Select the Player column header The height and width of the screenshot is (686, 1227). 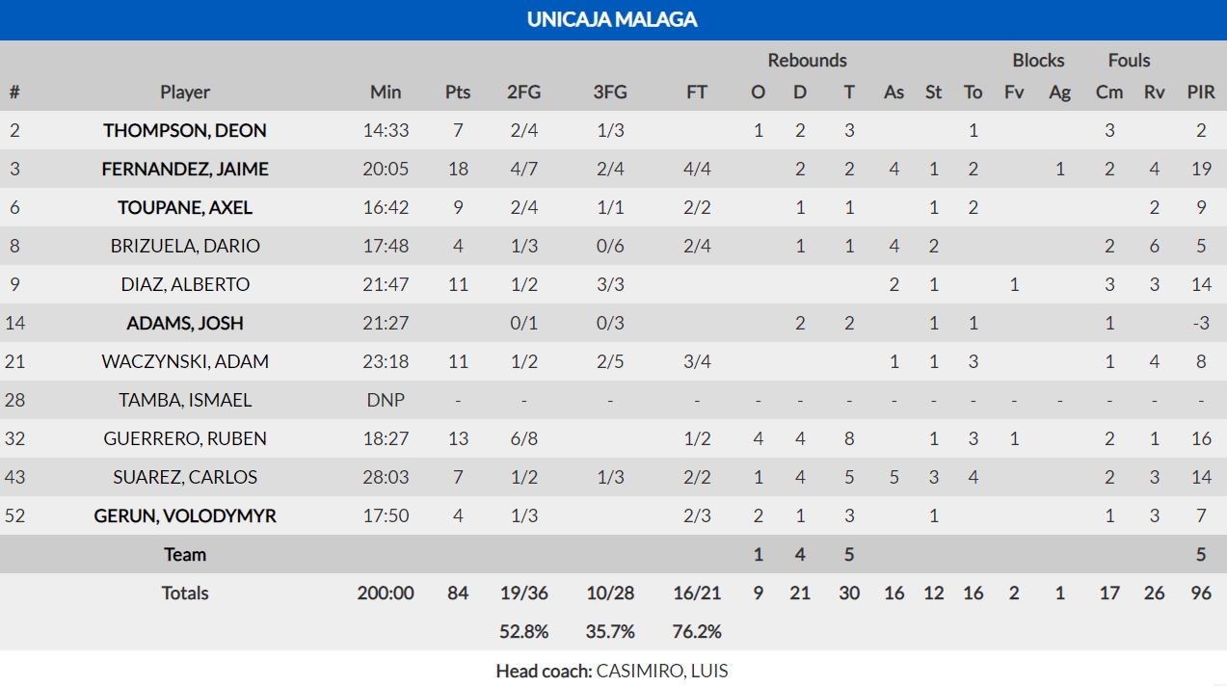click(x=185, y=92)
